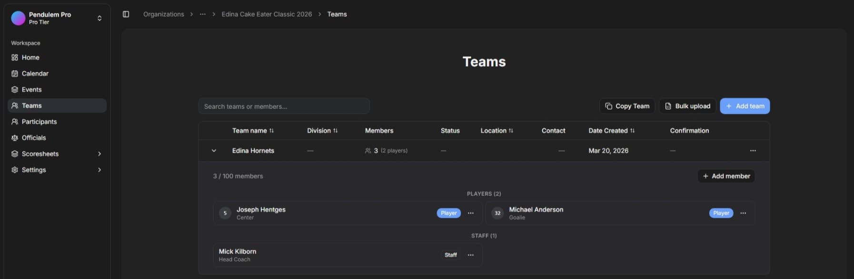Sort by Team name column
Image resolution: width=854 pixels, height=279 pixels.
(x=253, y=131)
